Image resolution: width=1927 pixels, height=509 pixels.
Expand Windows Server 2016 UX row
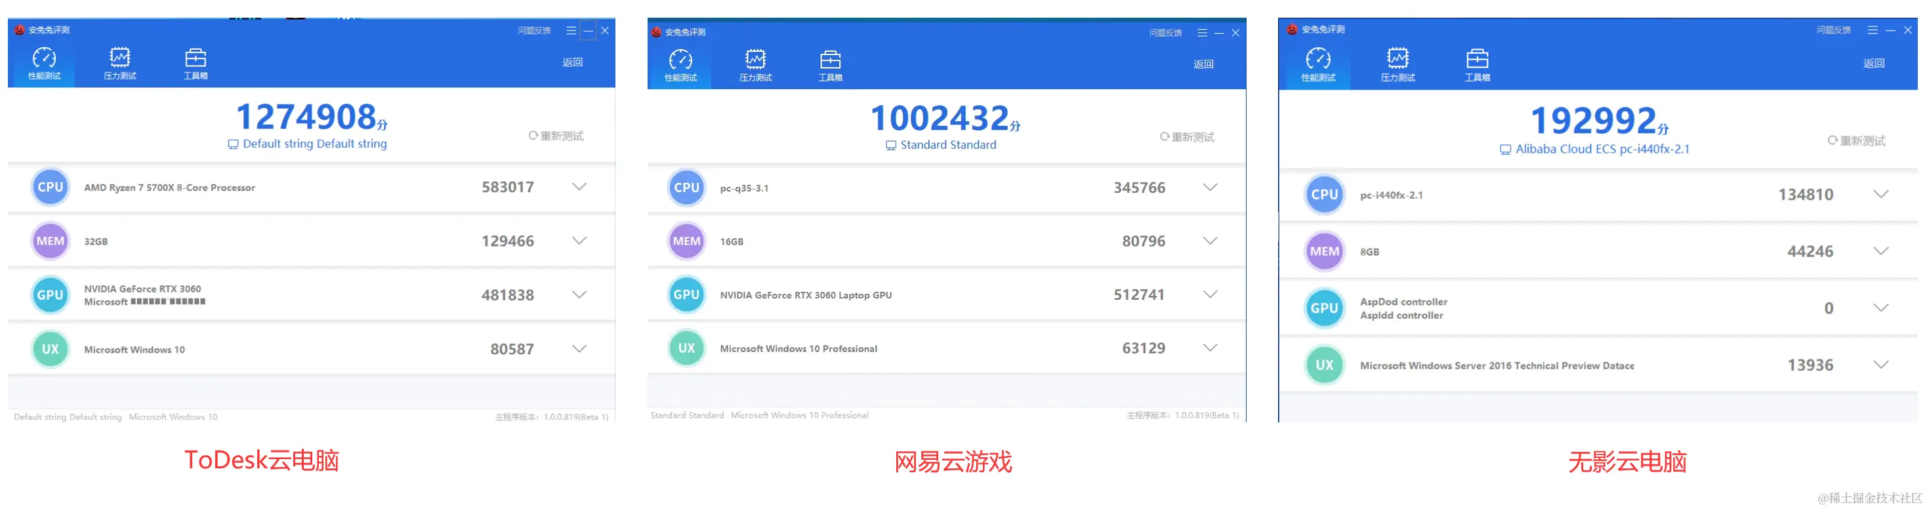[1880, 365]
